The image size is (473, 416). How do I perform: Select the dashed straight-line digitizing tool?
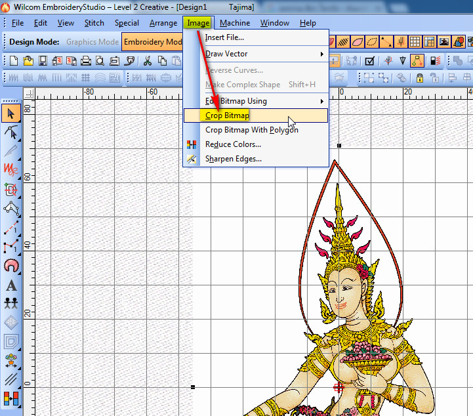(11, 228)
